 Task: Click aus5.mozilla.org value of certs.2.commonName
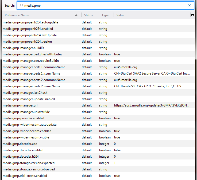(x=126, y=80)
